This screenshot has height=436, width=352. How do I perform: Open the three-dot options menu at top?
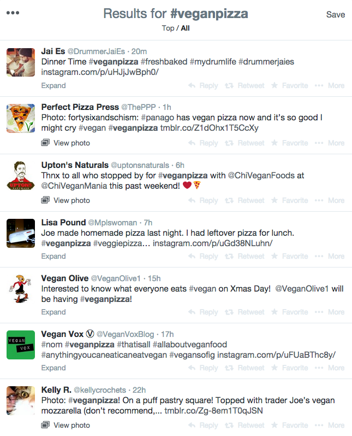coord(13,13)
